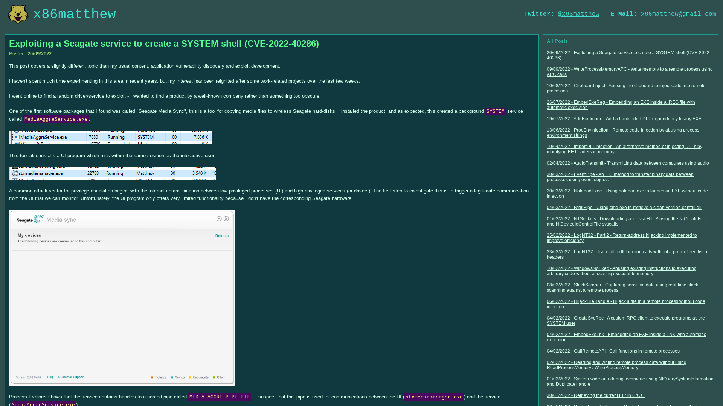Click the Refresh link in My devices panel
The width and height of the screenshot is (723, 406).
(x=222, y=236)
